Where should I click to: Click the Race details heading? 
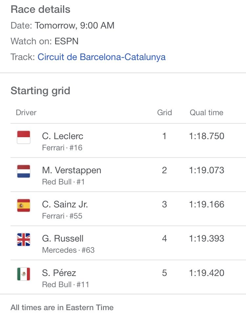tap(40, 10)
